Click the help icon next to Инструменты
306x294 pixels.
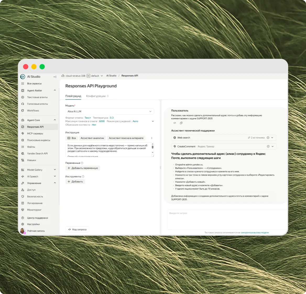83,176
